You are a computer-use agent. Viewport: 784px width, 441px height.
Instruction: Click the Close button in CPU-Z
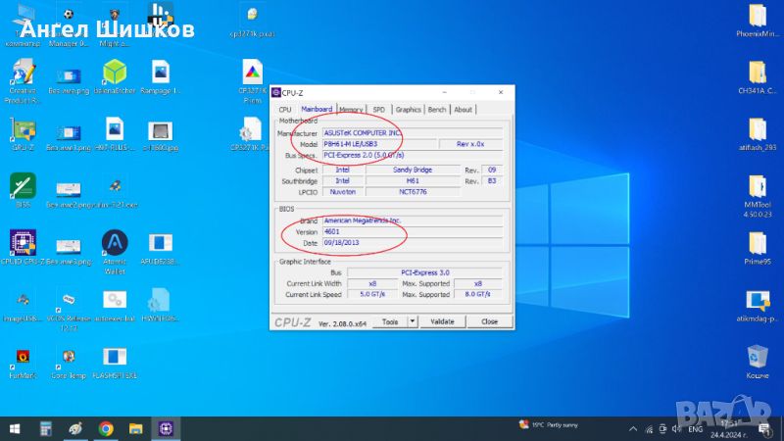pyautogui.click(x=489, y=321)
